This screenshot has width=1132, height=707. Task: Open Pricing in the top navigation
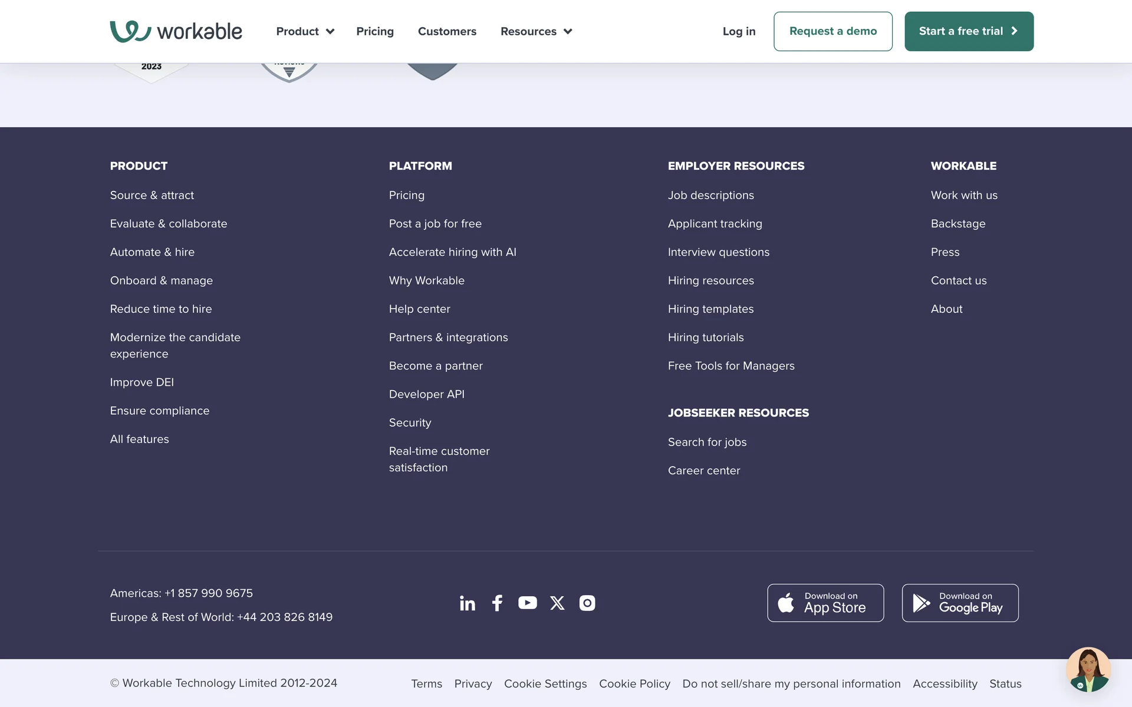[374, 31]
